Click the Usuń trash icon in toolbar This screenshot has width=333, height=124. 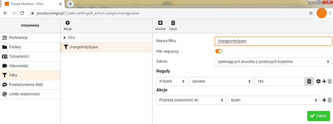coord(173,23)
